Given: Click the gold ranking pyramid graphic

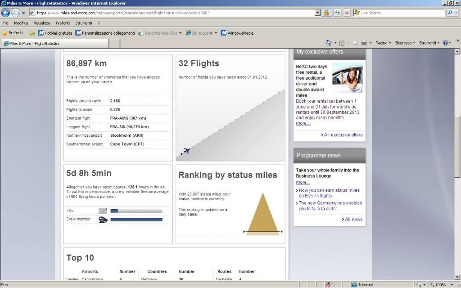Looking at the screenshot, I should click(x=262, y=214).
